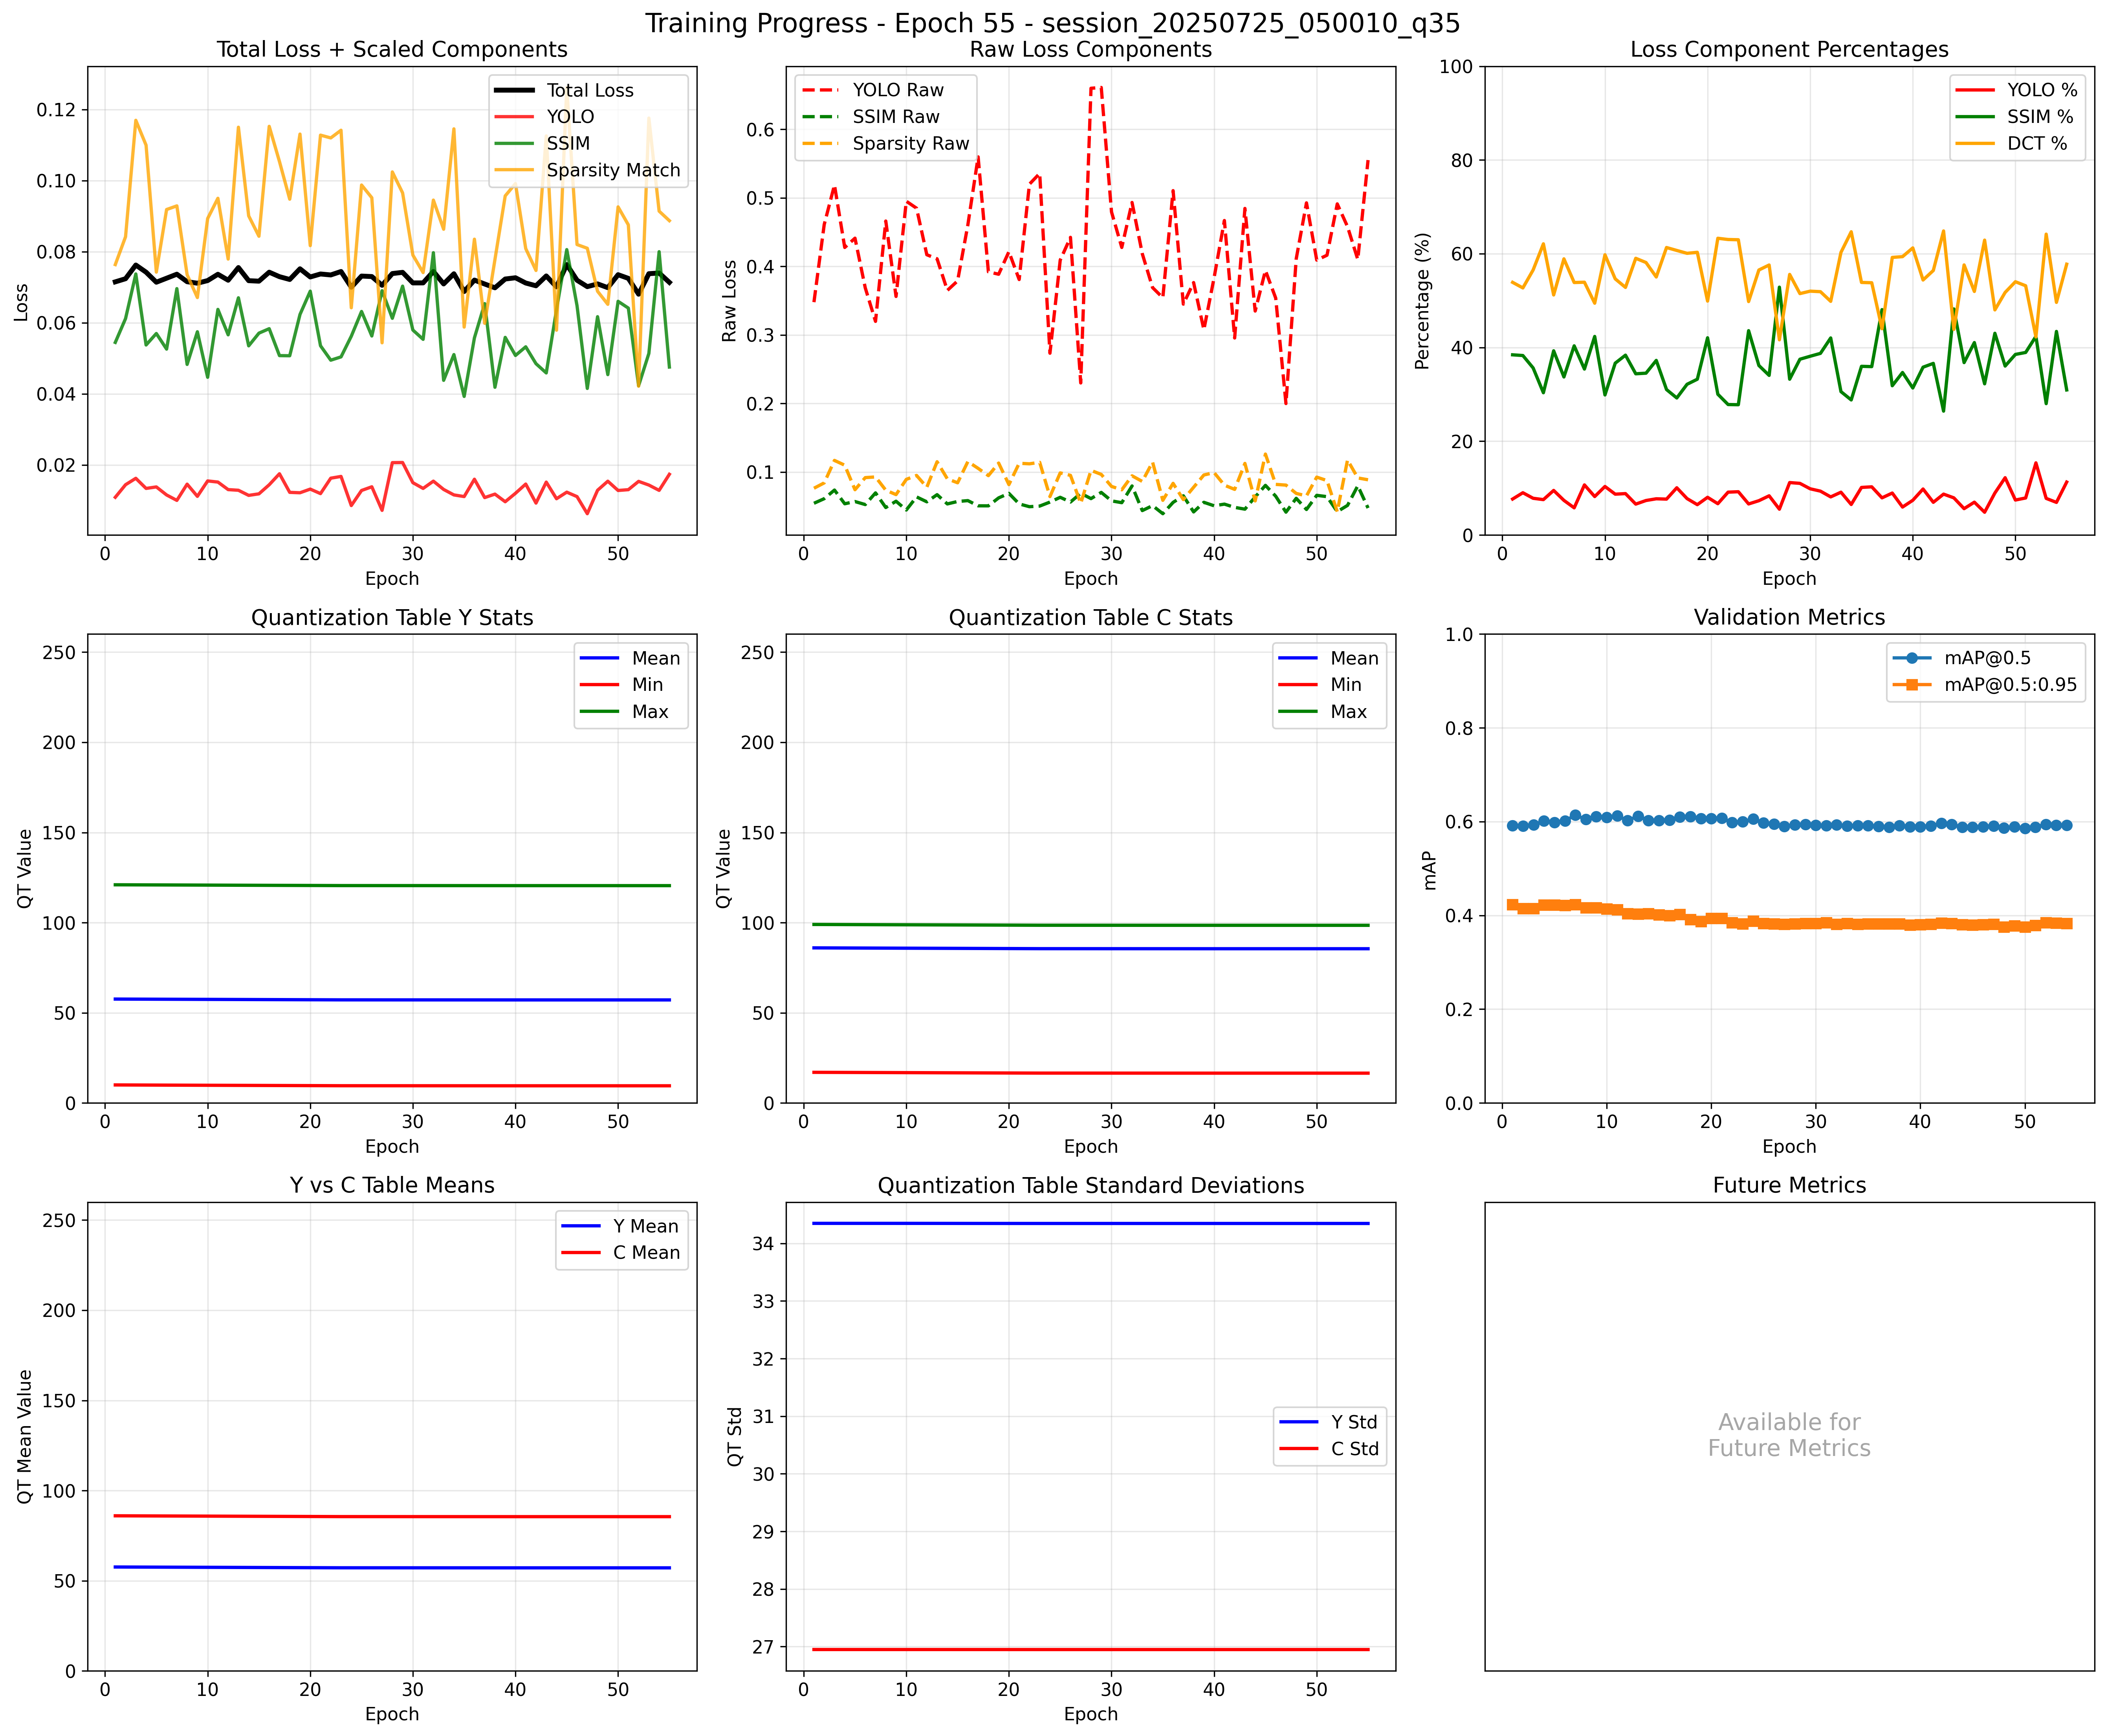Click the mAP@0.5 legend marker

click(x=1911, y=658)
